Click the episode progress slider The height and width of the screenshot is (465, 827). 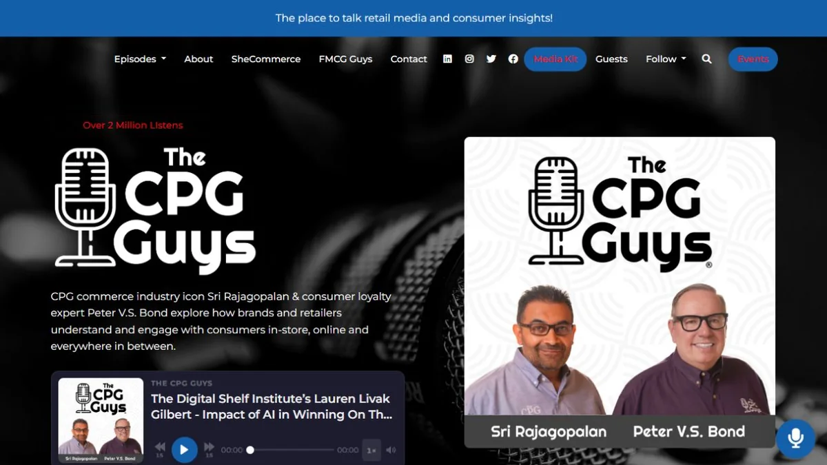point(289,450)
